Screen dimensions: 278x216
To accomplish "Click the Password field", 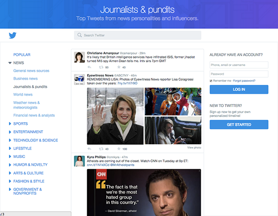I will pos(239,74).
